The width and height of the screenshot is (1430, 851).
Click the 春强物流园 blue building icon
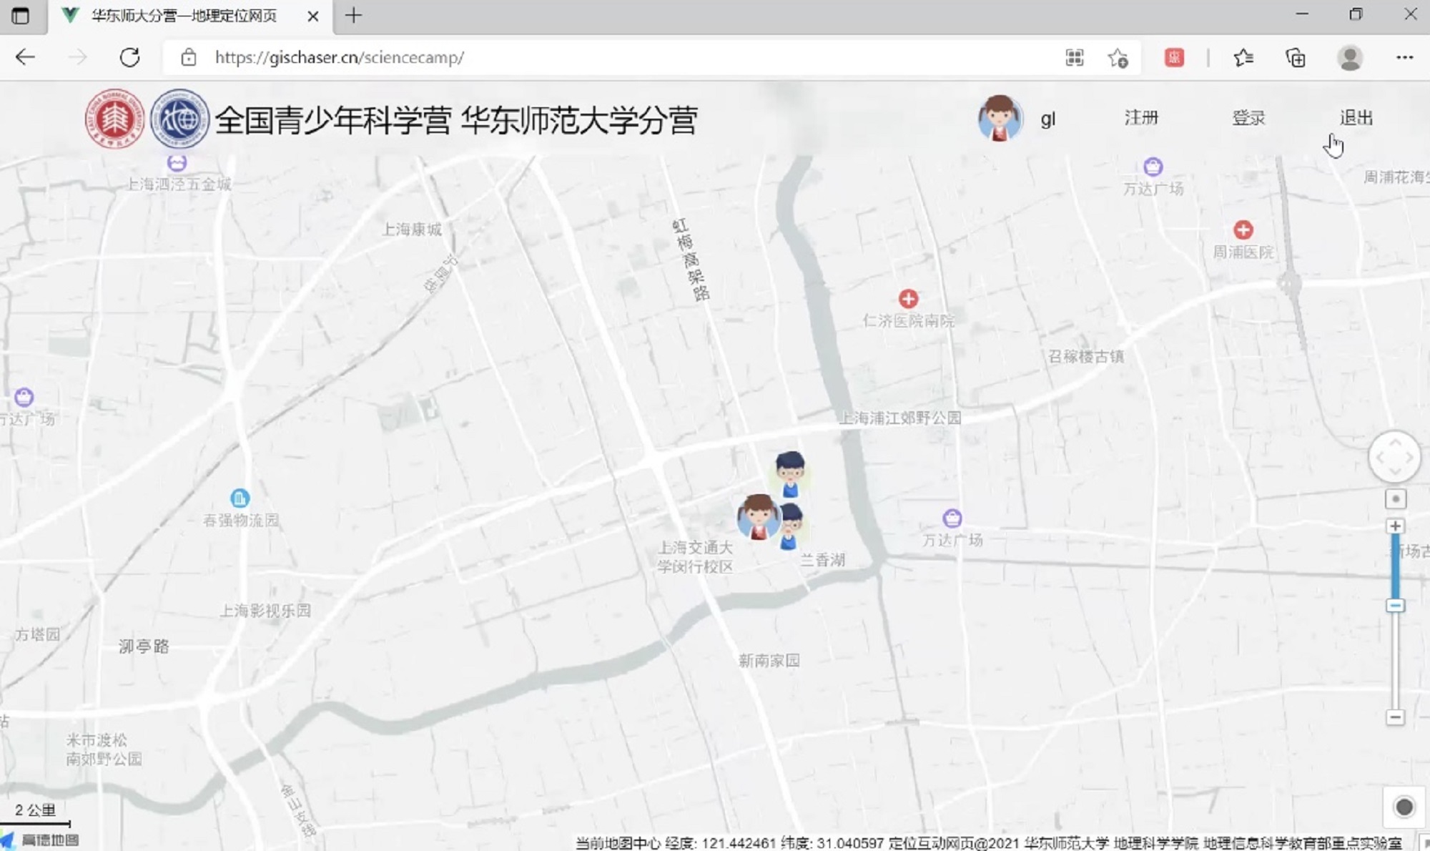coord(240,498)
